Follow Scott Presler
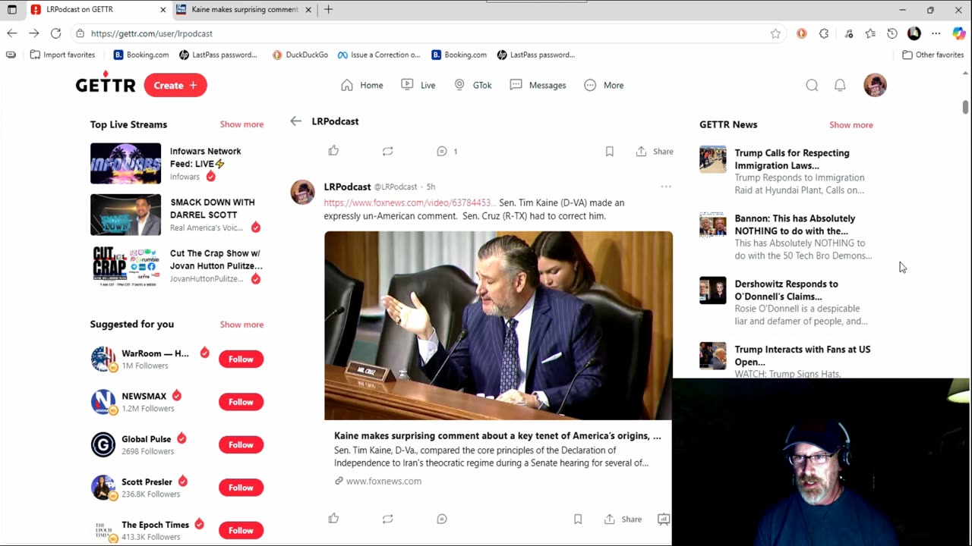 click(241, 488)
